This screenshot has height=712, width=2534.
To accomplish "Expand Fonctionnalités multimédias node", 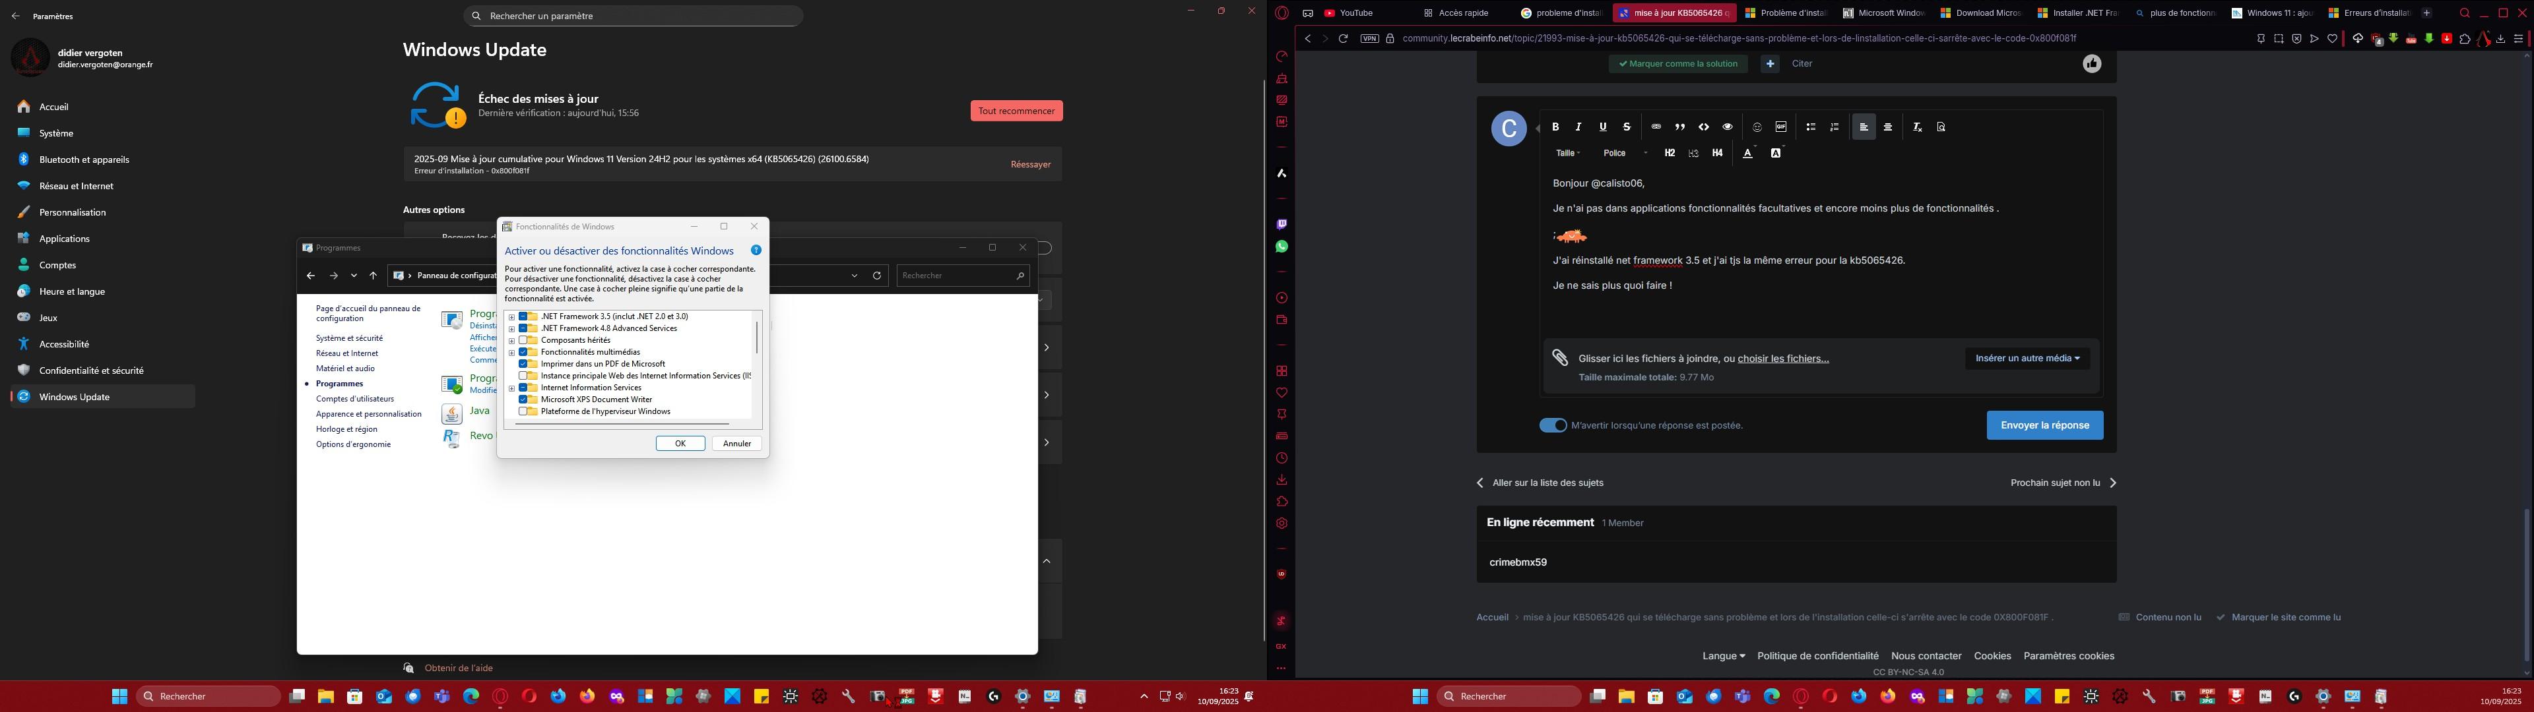I will pyautogui.click(x=511, y=352).
